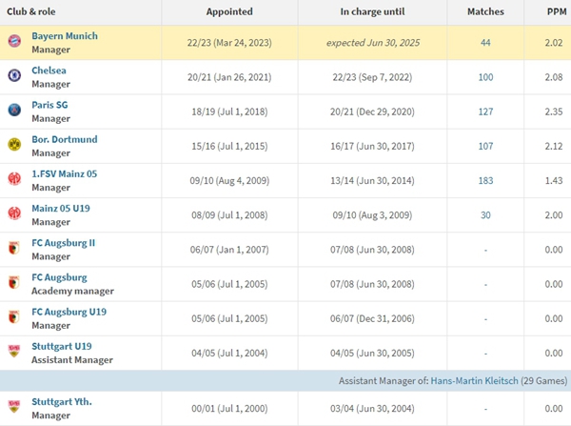571x426 pixels.
Task: Select the 09/10 (Aug 4, 2009) appointed date
Action: click(229, 180)
